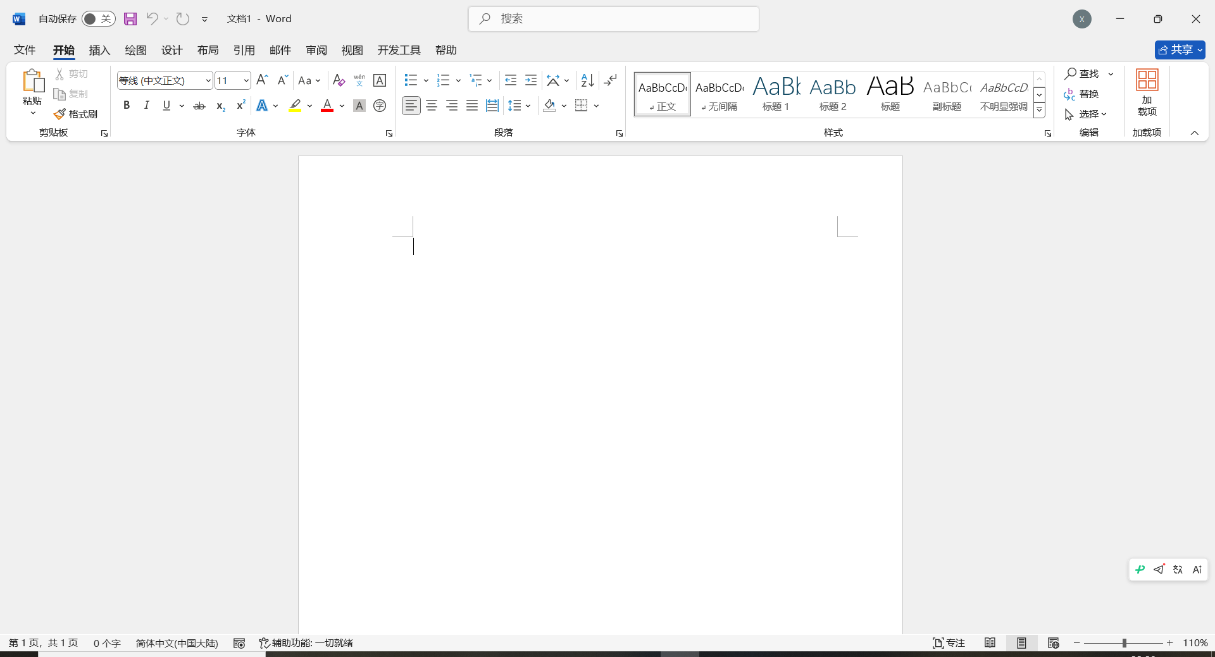Screen dimensions: 1215x657
Task: Open the 文件 (File) menu
Action: (25, 50)
